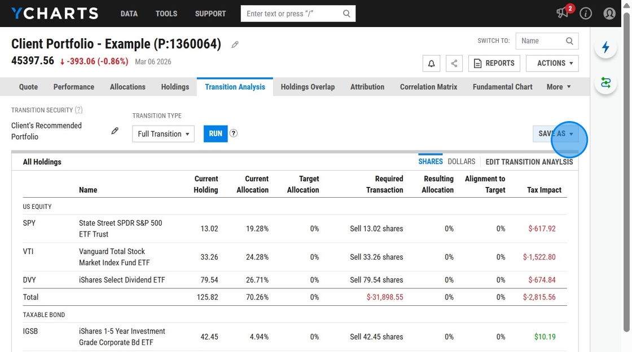This screenshot has height=352, width=632.
Task: Click EDIT TRANSITION ANALYSIS link
Action: pyautogui.click(x=529, y=162)
